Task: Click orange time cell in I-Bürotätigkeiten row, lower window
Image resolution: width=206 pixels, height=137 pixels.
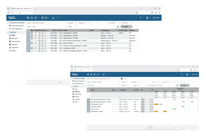Action: coord(156,104)
